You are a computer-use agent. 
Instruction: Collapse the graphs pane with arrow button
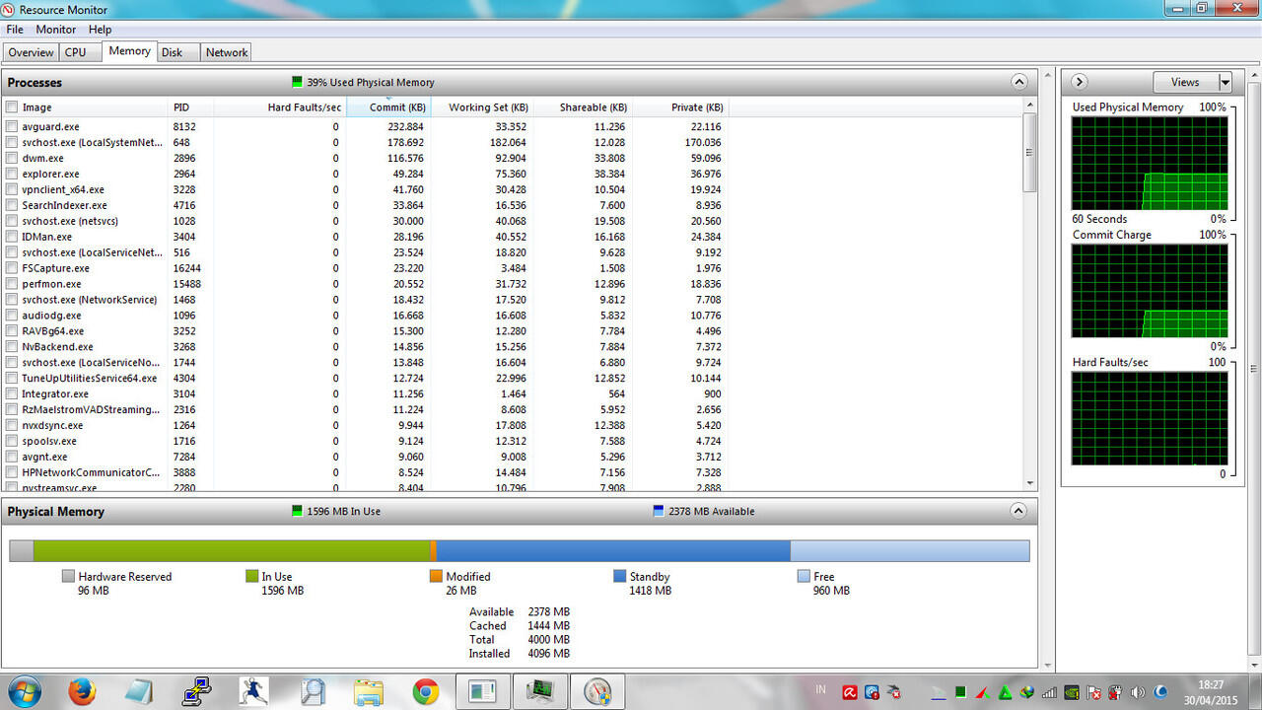click(1079, 82)
